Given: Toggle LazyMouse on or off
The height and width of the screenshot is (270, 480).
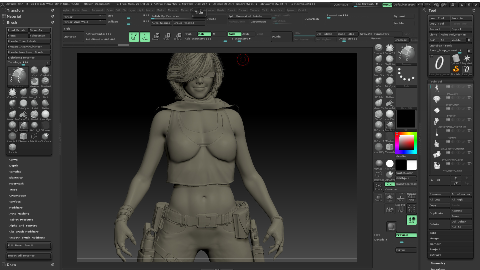Looking at the screenshot, I should click(260, 22).
